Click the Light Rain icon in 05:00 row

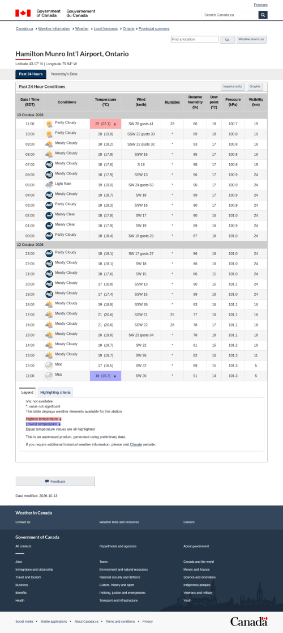tap(49, 185)
